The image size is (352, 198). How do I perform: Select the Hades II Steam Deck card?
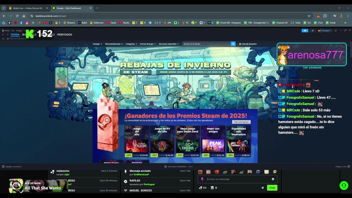(188, 141)
